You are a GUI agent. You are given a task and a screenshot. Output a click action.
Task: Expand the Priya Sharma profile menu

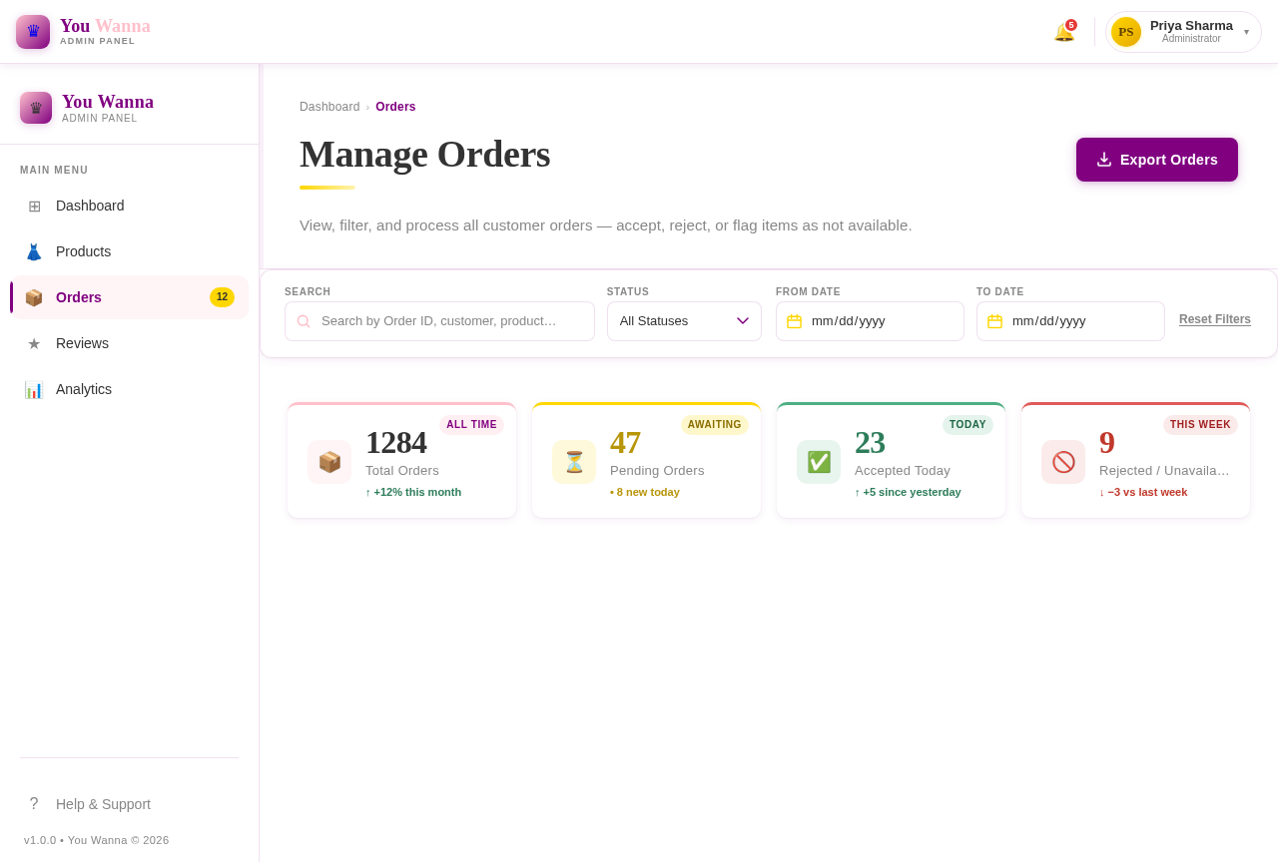pos(1183,31)
